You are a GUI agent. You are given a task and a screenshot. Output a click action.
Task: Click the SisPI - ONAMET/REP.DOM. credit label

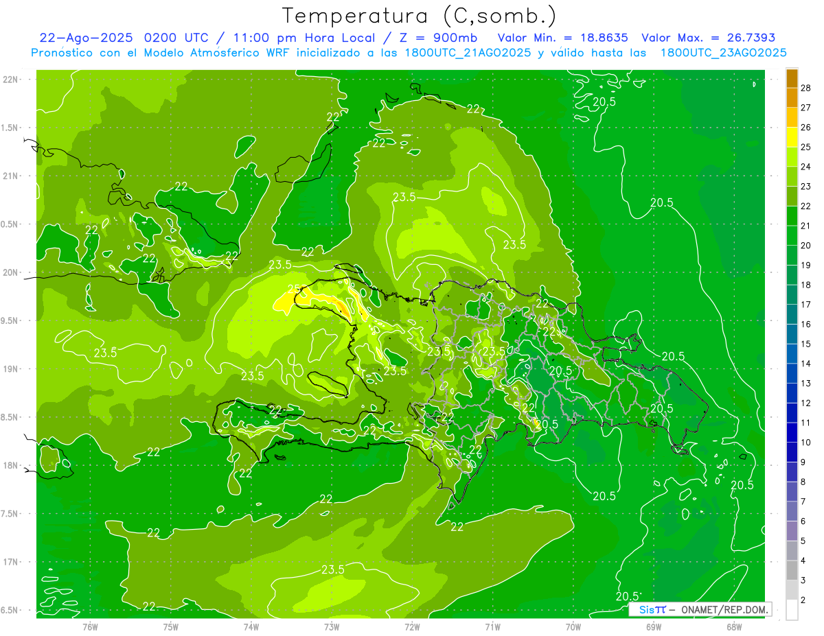700,609
